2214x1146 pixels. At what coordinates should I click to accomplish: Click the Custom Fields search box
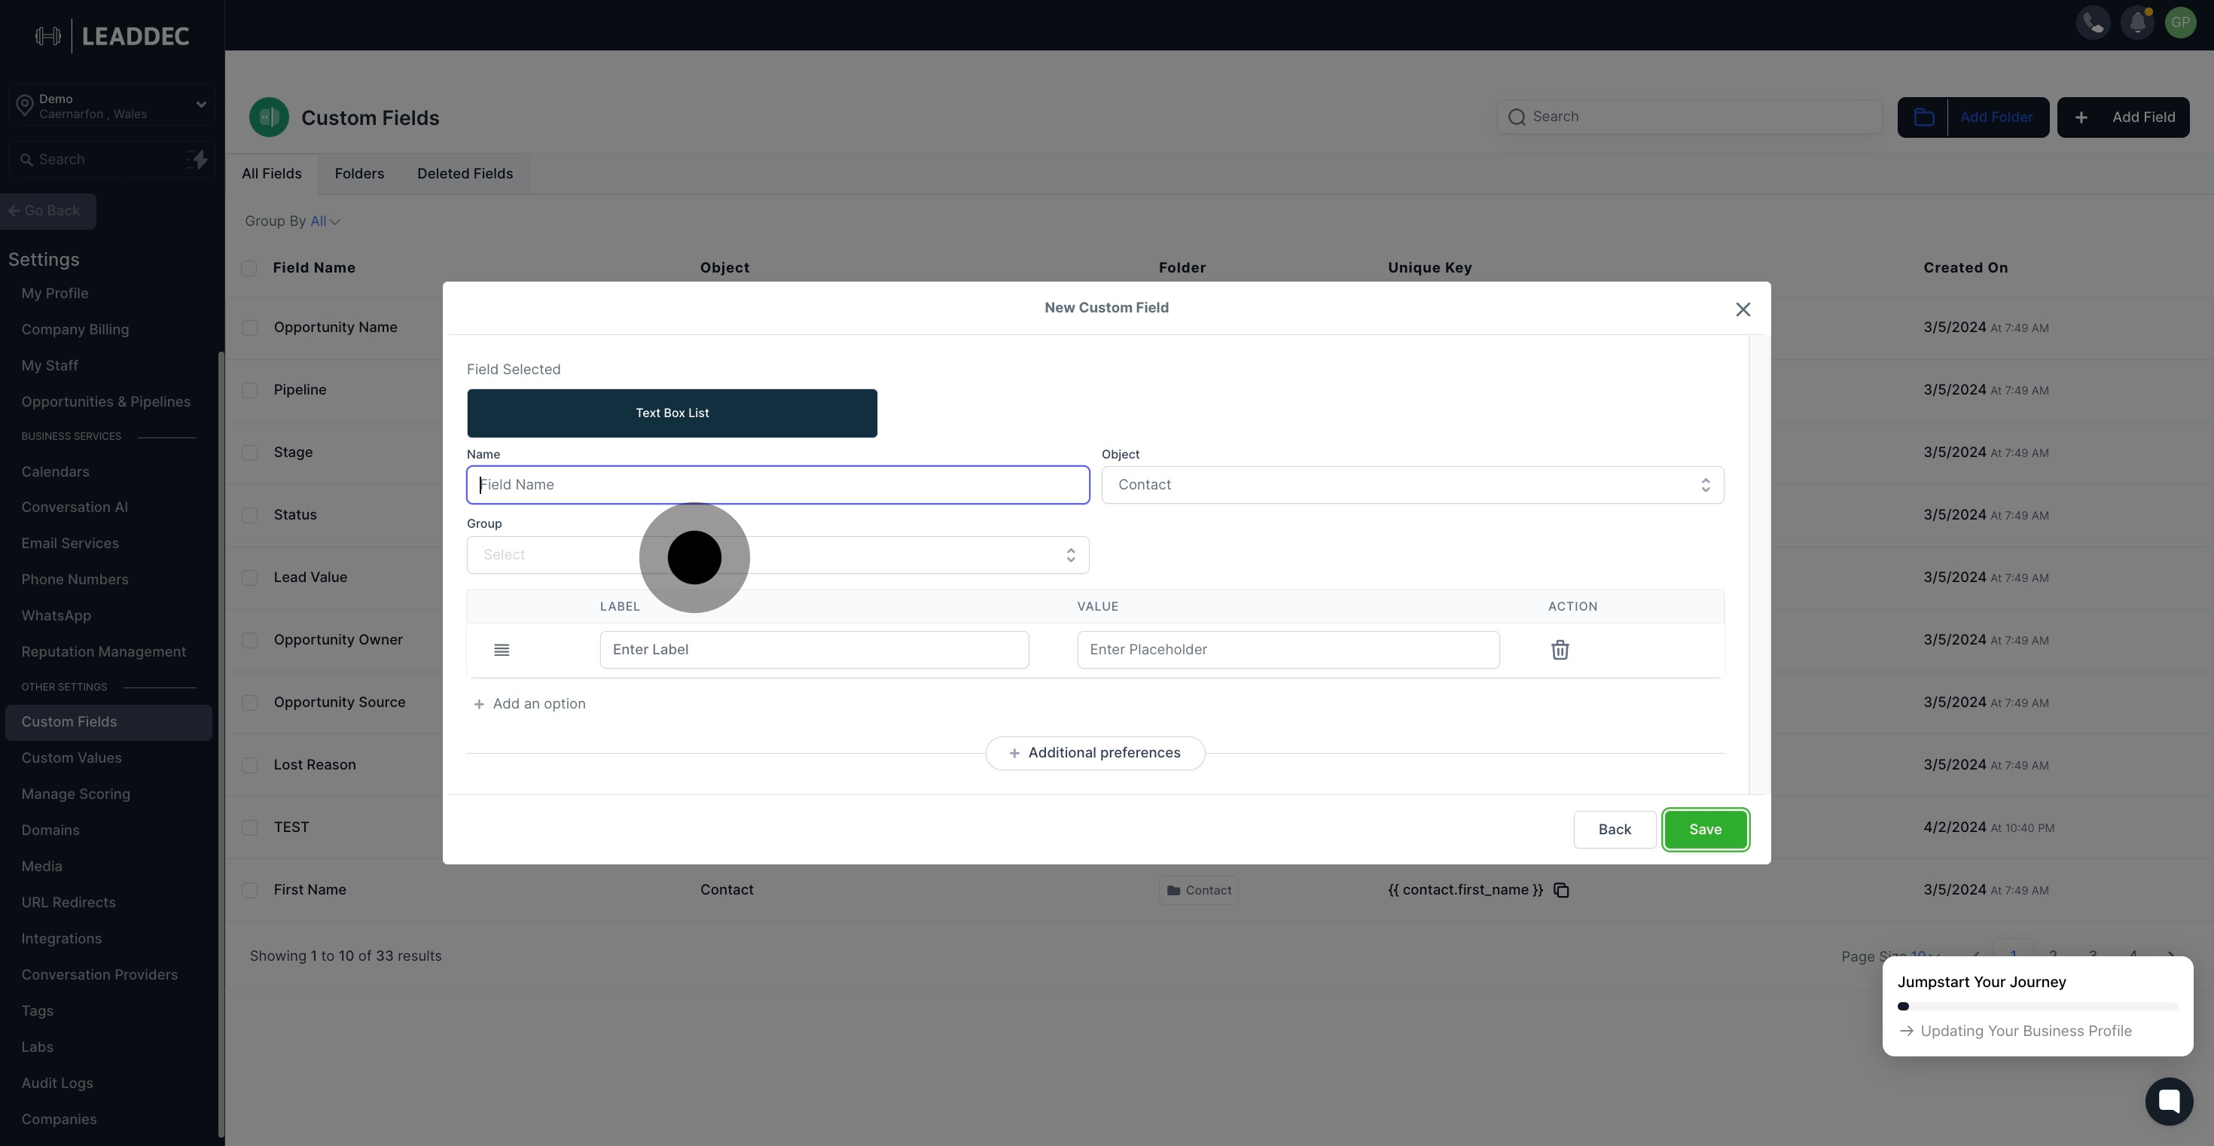1689,117
